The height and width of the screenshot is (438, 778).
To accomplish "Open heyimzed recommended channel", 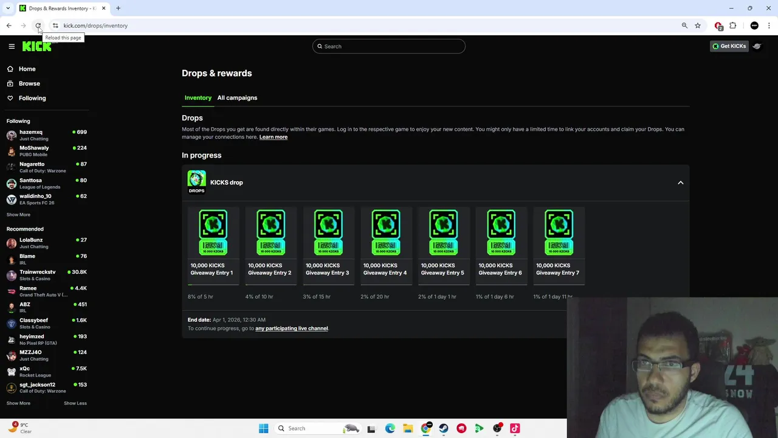I will (x=47, y=339).
